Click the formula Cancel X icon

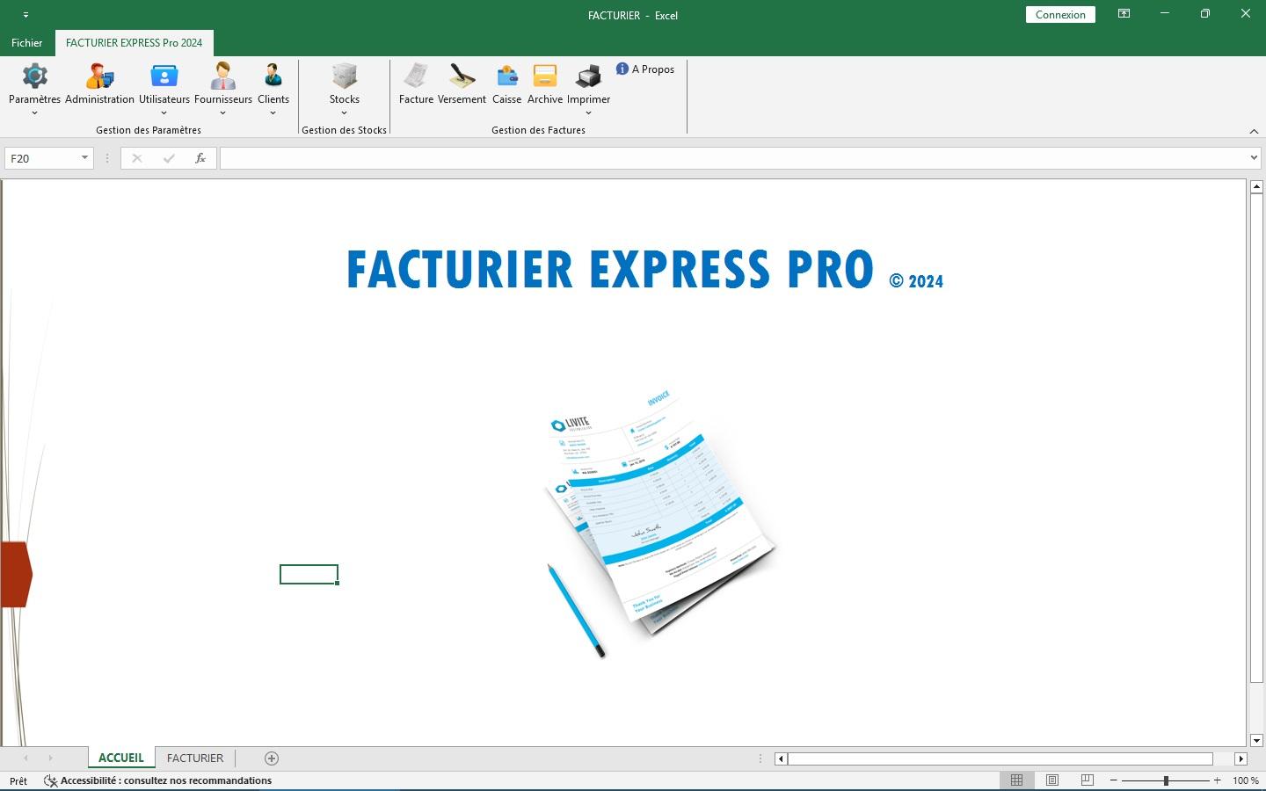coord(136,158)
